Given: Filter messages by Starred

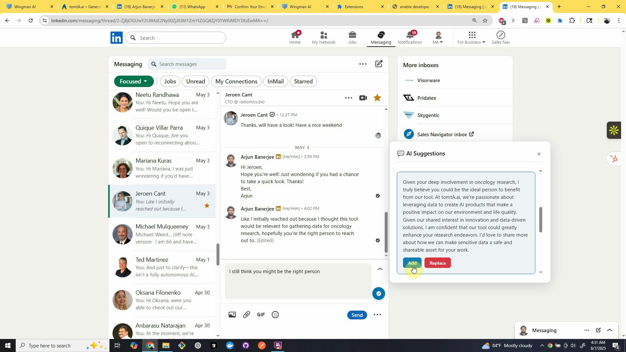Looking at the screenshot, I should click(x=303, y=81).
